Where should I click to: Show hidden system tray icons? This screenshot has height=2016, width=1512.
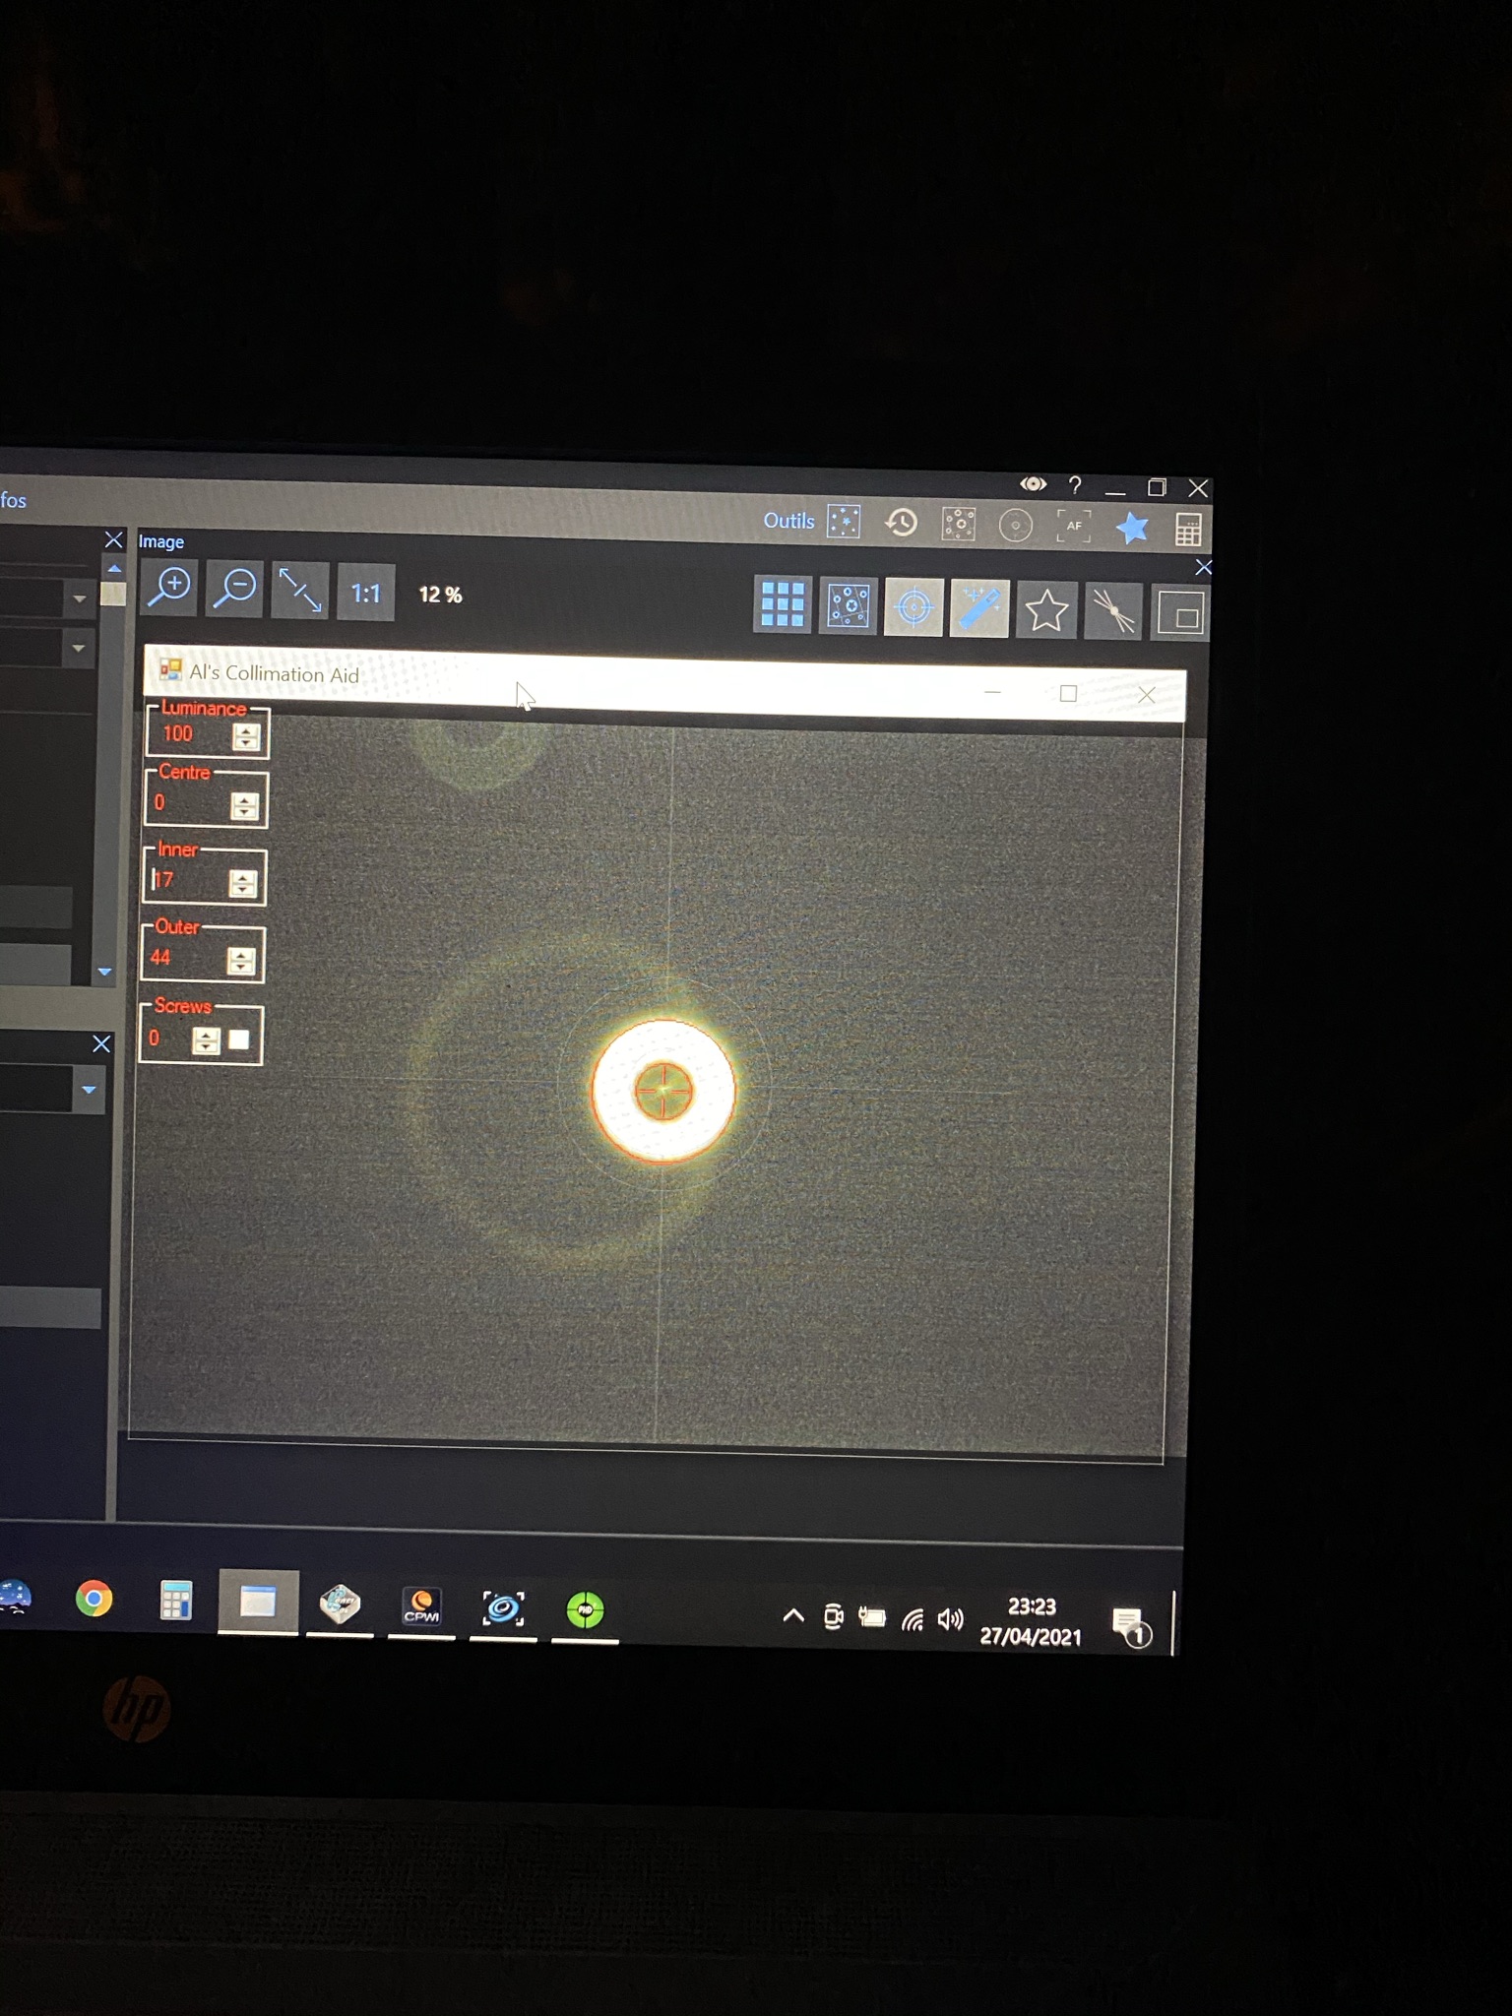(x=792, y=1615)
